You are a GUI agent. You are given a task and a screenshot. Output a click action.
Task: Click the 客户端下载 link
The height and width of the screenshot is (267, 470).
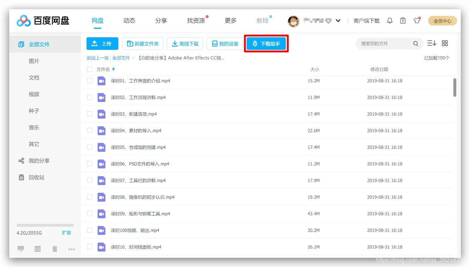(366, 21)
